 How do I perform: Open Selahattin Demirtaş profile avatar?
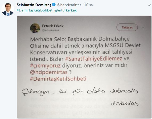[x=8, y=9]
